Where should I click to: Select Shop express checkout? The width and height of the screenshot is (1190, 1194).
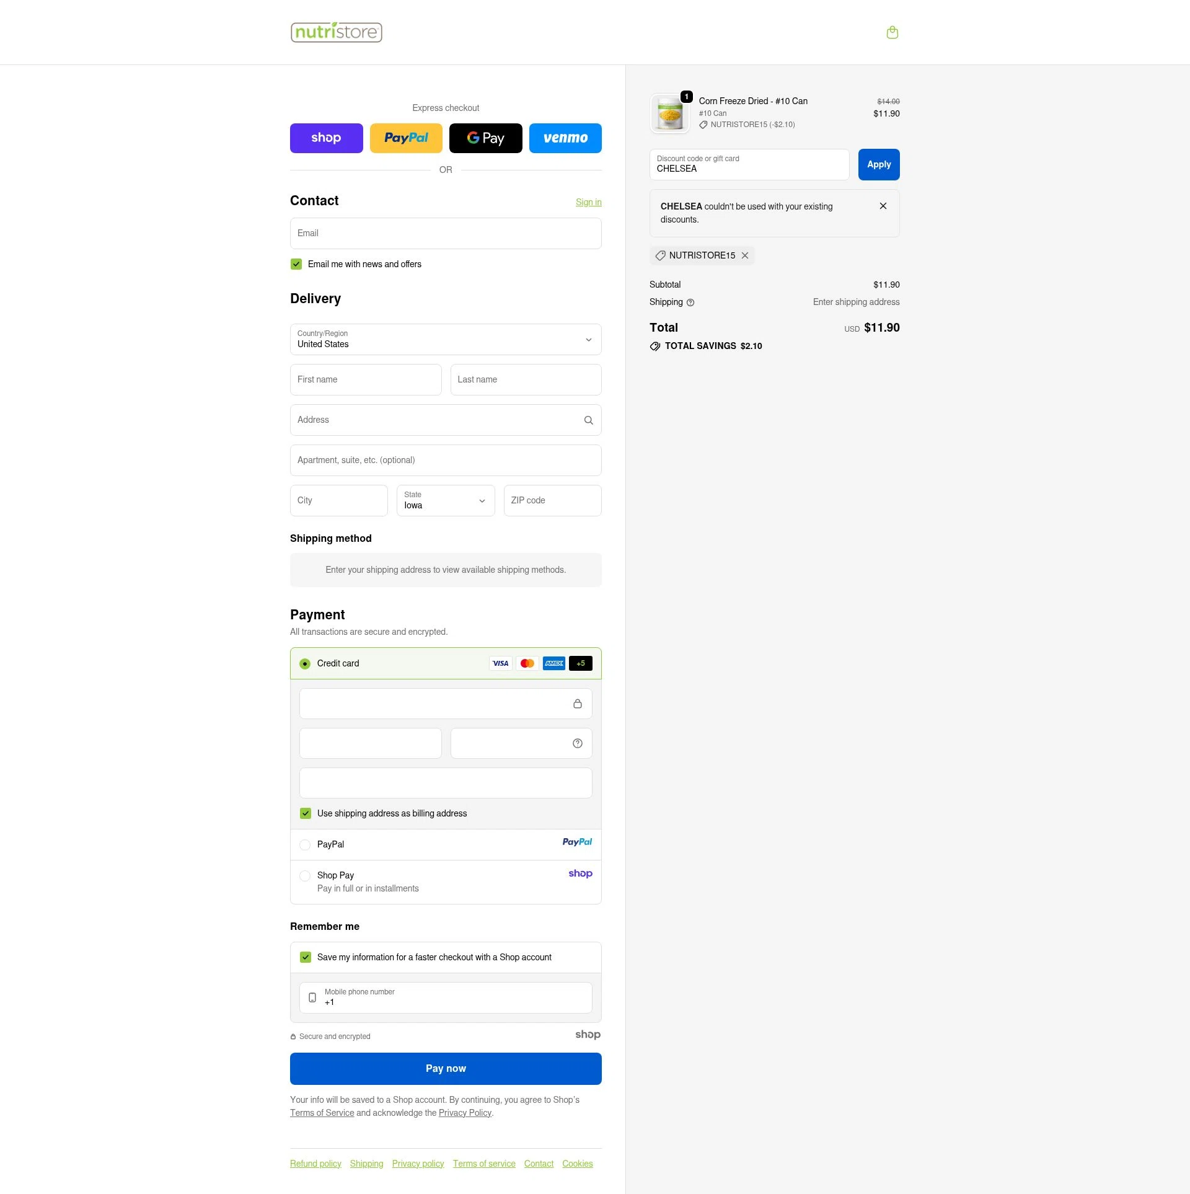point(326,138)
